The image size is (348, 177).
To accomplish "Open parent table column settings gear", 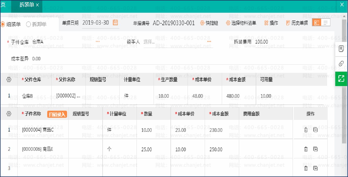I will click(9, 80).
